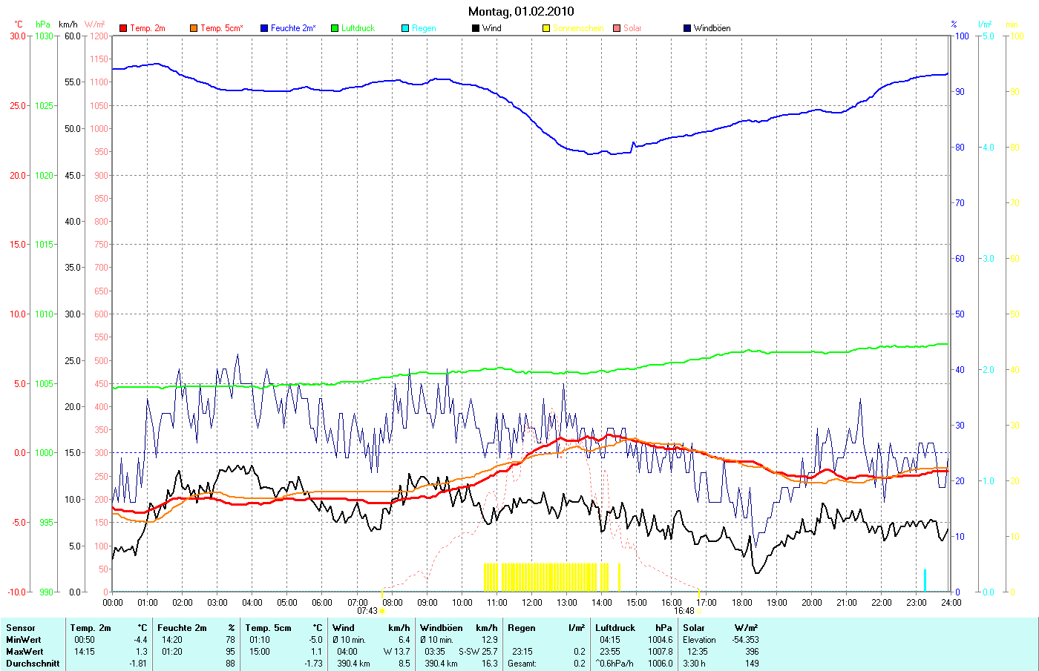
Task: Click the orange Temp. 5cm legend square
Action: (194, 28)
